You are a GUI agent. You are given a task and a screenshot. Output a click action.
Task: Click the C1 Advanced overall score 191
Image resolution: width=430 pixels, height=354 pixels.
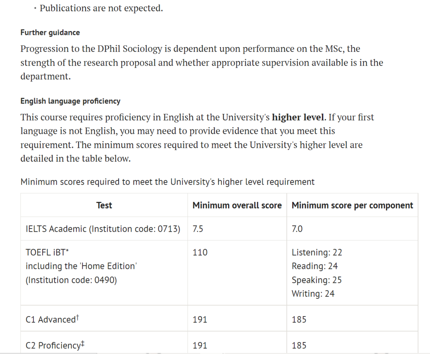(200, 319)
